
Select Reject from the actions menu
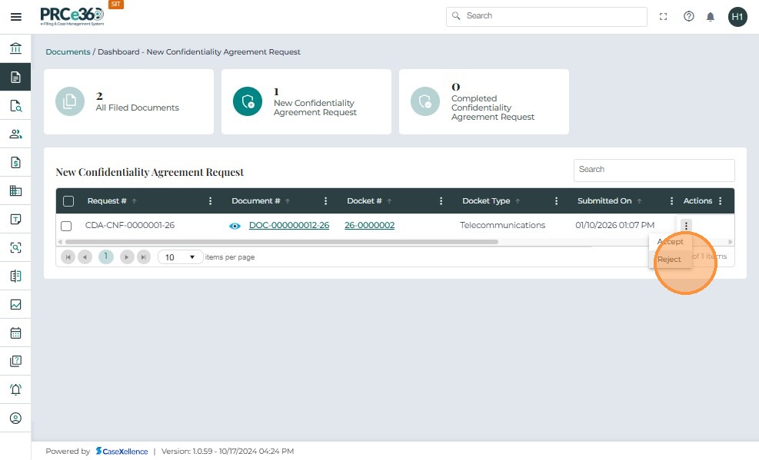tap(670, 260)
